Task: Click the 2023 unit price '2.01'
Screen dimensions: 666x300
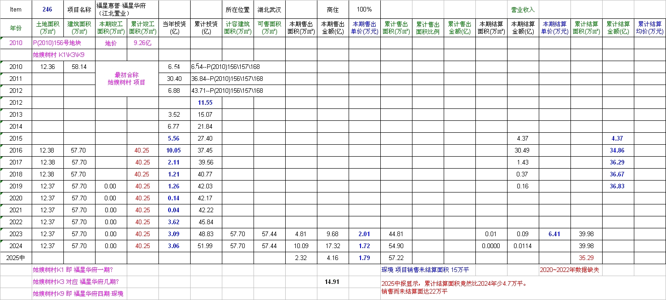Action: [x=365, y=234]
